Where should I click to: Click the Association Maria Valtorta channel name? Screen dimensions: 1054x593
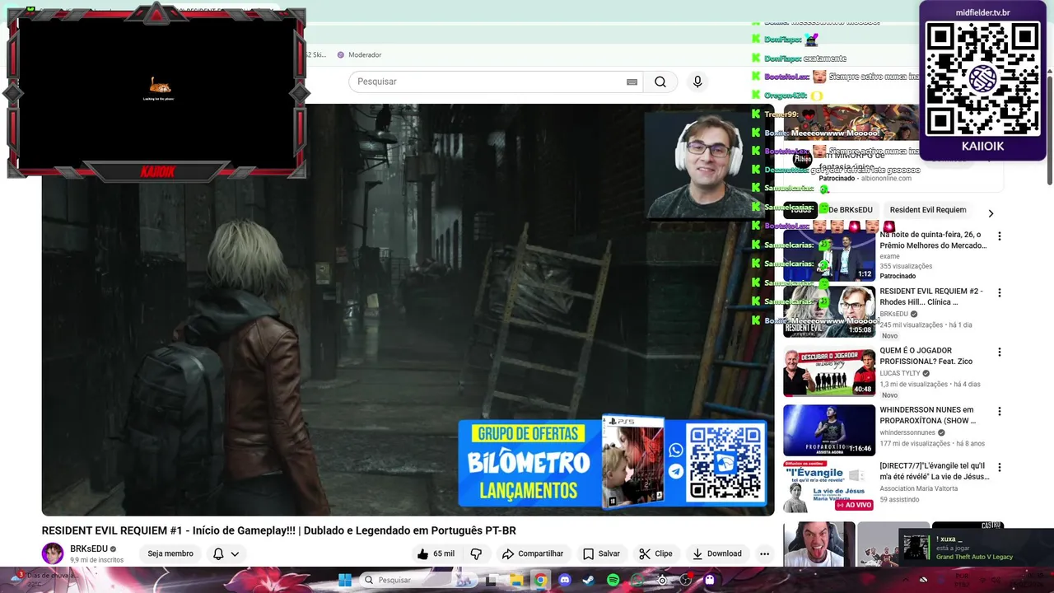(918, 488)
